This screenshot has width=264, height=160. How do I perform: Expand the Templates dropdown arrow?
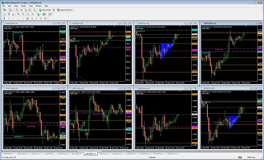[52, 14]
